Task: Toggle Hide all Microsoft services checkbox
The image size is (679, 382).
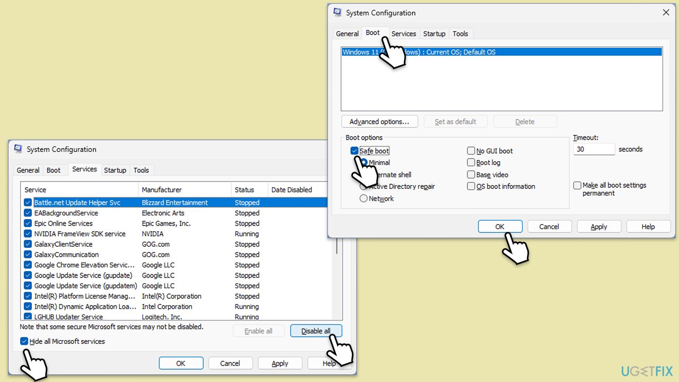Action: point(24,341)
